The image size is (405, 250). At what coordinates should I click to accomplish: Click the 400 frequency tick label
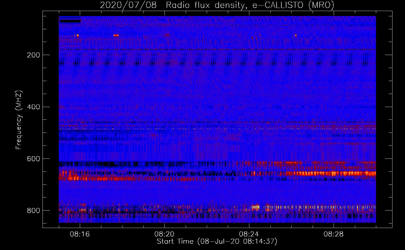pos(34,107)
